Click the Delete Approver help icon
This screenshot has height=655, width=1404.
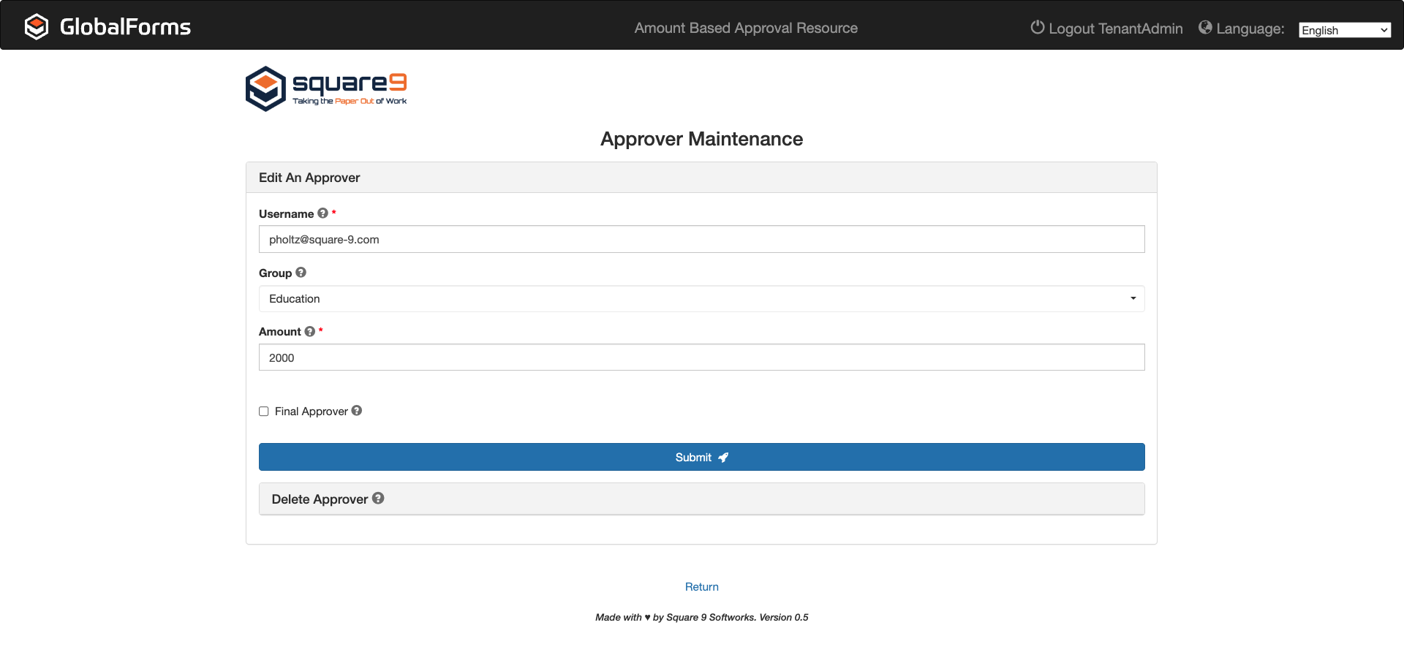tap(378, 499)
